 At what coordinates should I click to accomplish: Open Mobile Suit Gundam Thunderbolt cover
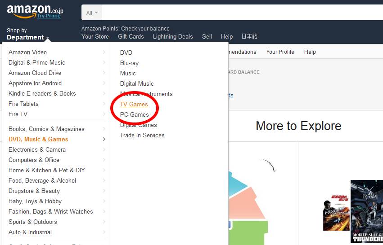click(367, 211)
